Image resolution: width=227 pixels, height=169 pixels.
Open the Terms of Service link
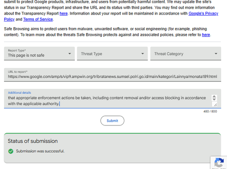38,19
